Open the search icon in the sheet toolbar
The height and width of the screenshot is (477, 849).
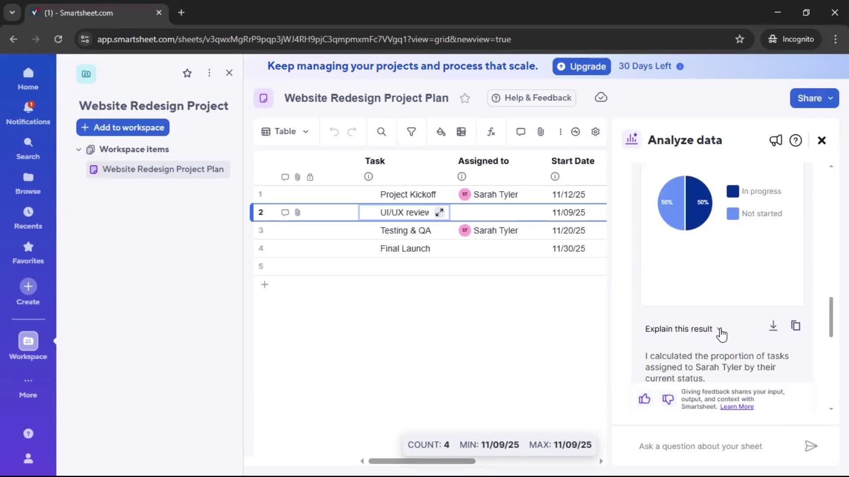[x=381, y=132]
